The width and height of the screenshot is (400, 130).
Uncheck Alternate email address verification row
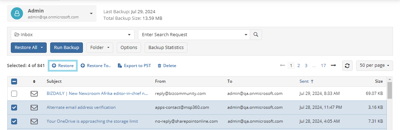[14, 108]
